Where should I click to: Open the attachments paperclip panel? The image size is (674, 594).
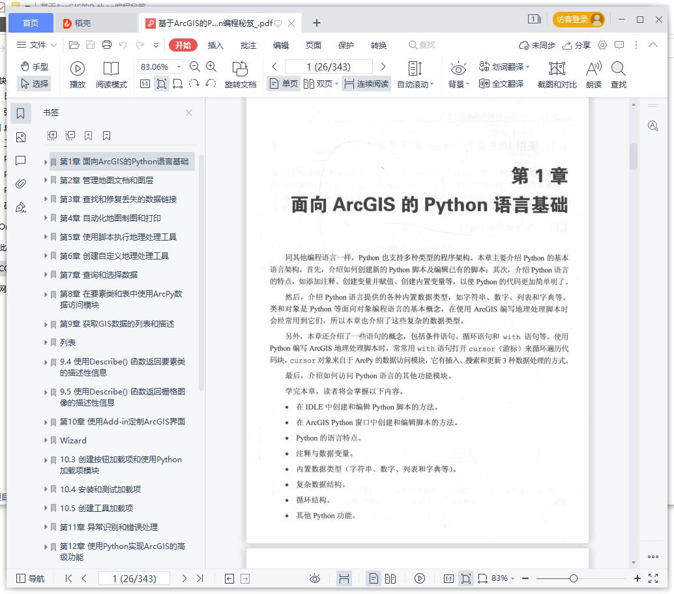click(x=20, y=184)
